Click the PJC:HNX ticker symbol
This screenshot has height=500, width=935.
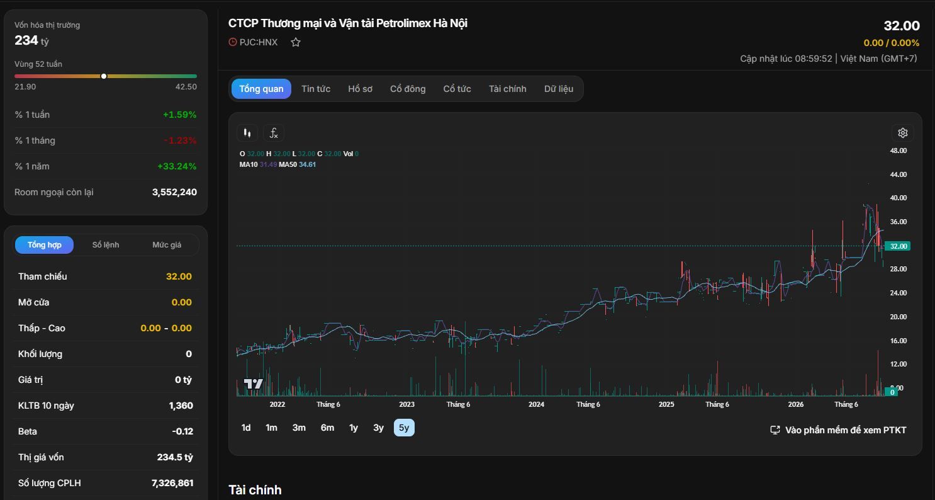click(x=259, y=42)
